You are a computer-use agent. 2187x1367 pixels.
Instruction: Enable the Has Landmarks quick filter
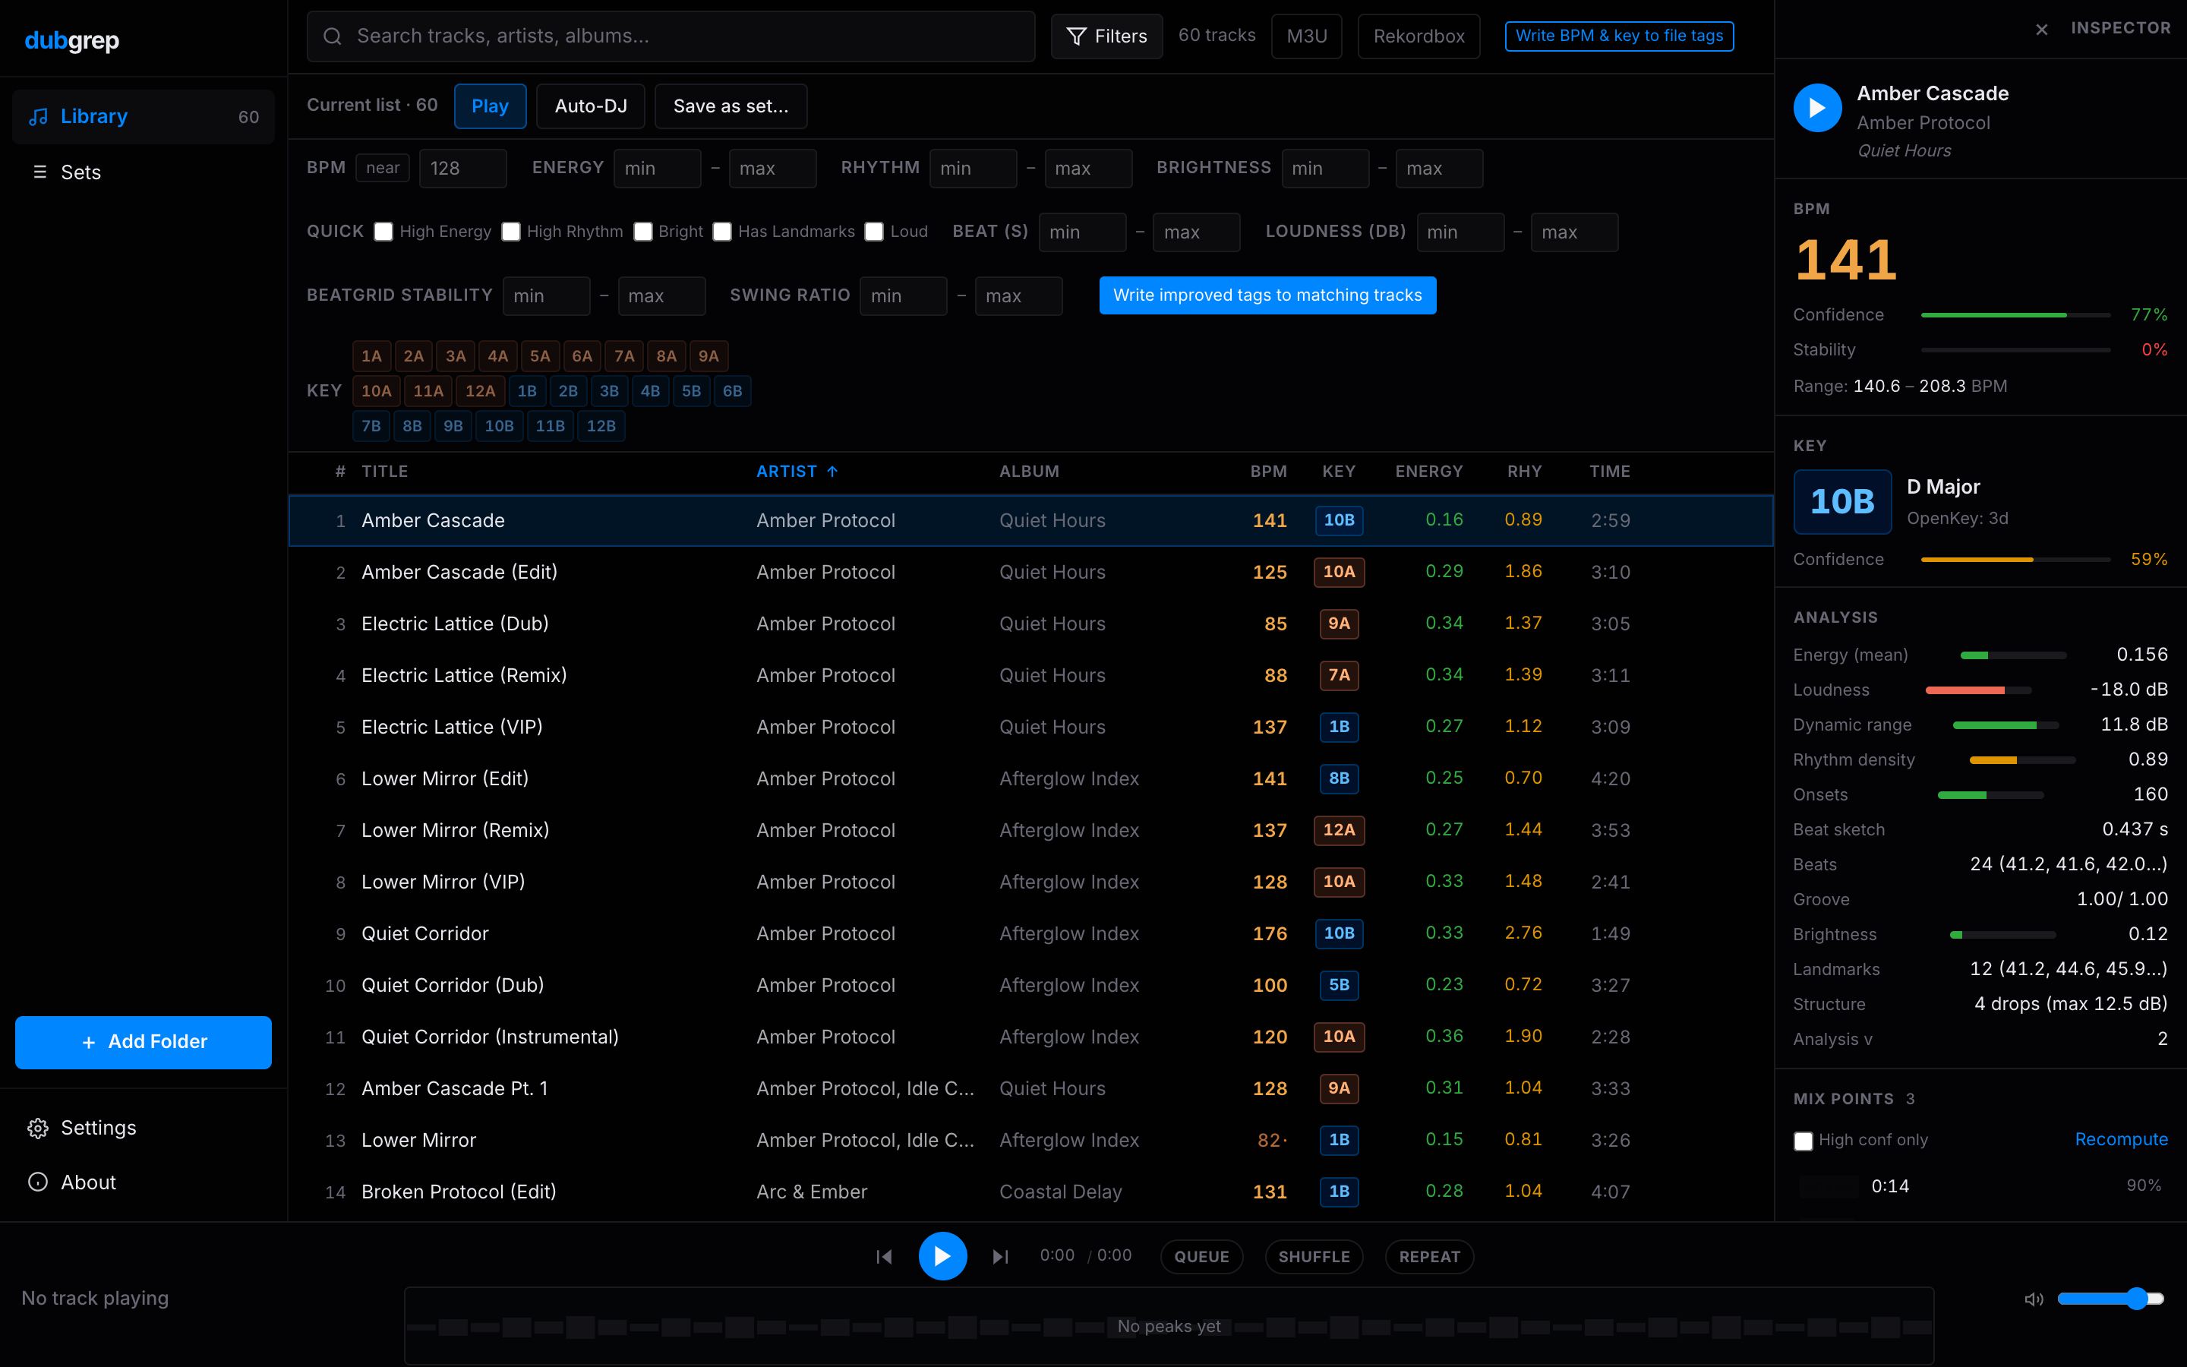coord(721,232)
